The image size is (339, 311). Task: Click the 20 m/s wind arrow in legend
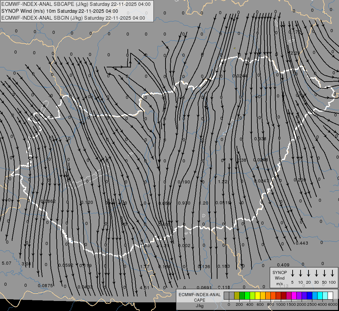309,273
